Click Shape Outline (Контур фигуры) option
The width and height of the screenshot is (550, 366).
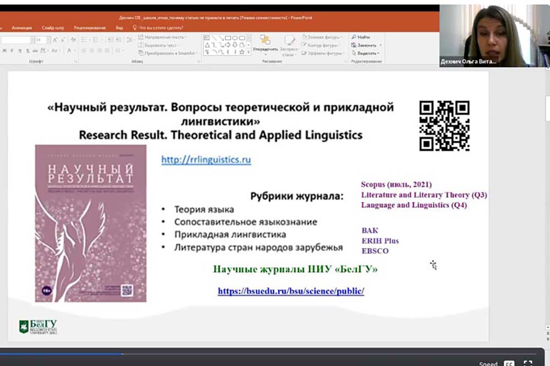[x=322, y=45]
